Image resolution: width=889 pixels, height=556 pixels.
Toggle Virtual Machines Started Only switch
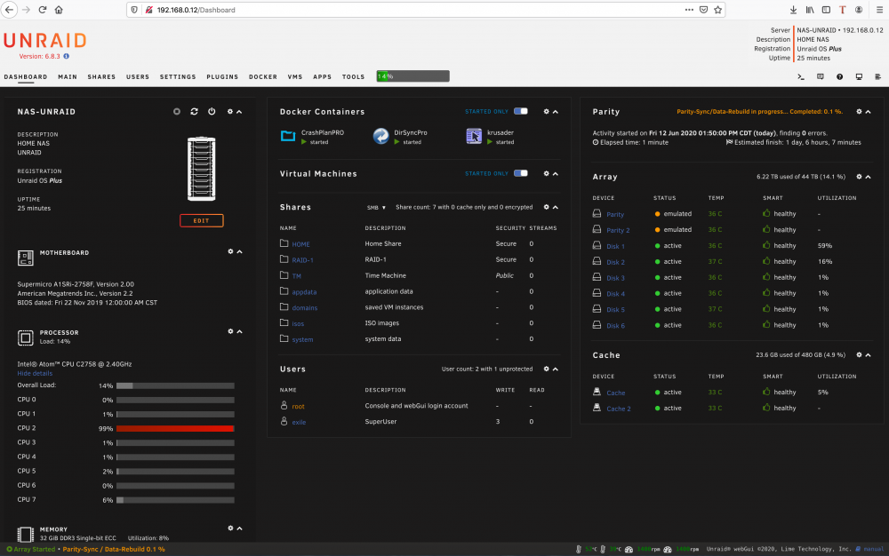click(520, 173)
